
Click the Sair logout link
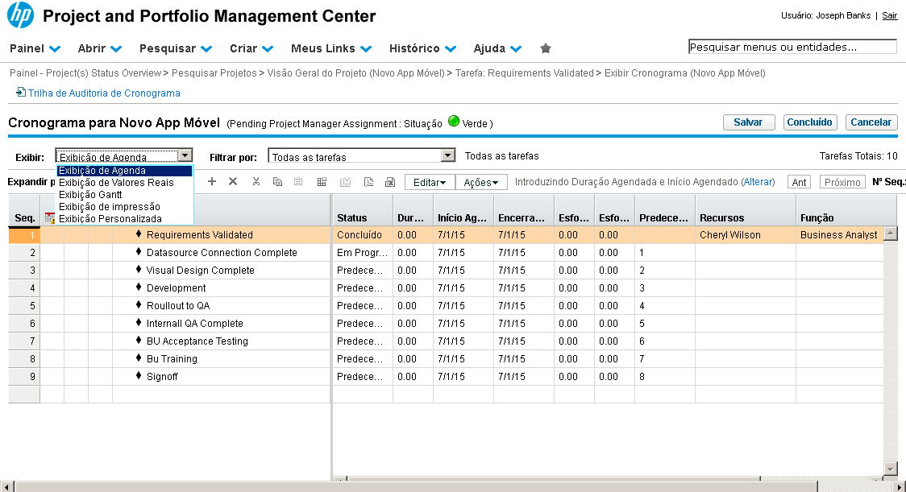(889, 16)
